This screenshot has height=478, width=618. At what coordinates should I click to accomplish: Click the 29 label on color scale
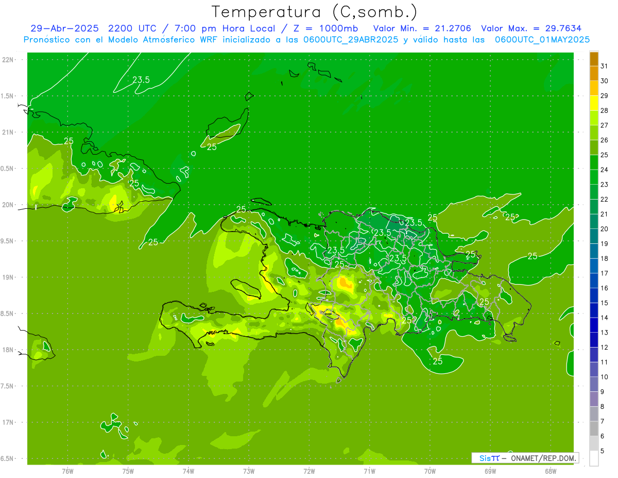tap(604, 95)
